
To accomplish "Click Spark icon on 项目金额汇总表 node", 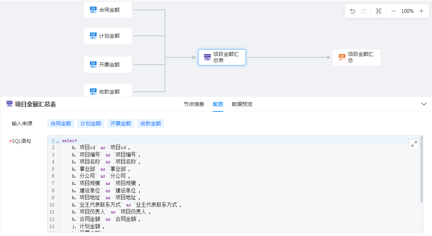I will click(207, 57).
